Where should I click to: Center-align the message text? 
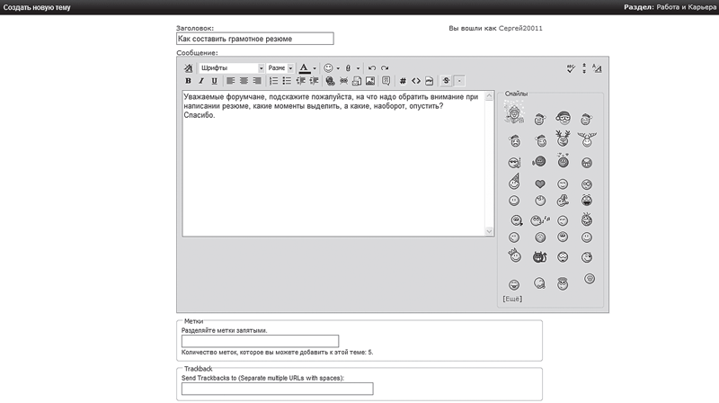pyautogui.click(x=244, y=81)
